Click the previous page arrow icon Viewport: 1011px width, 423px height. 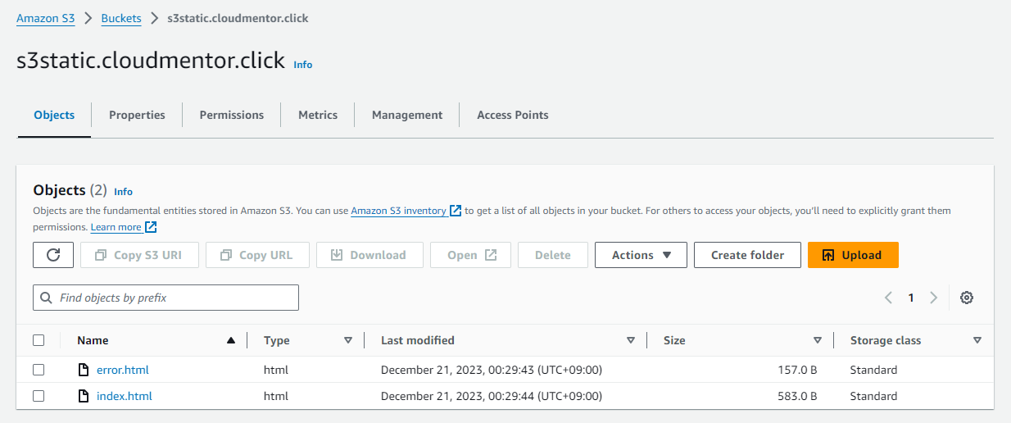point(888,298)
